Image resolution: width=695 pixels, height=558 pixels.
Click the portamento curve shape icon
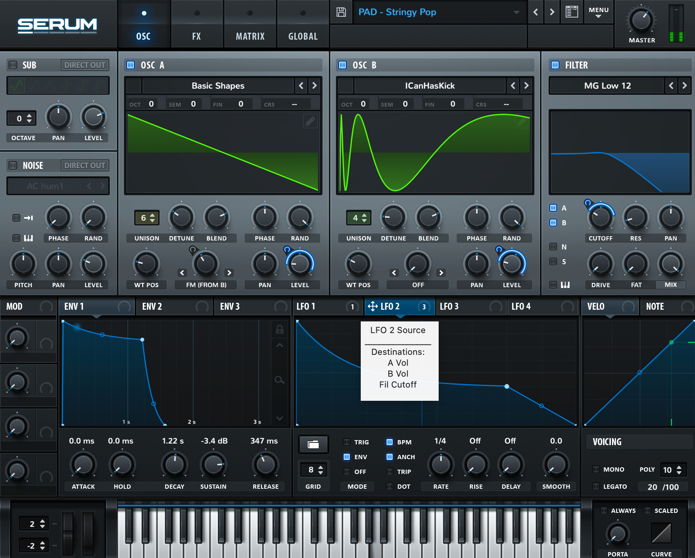pyautogui.click(x=661, y=533)
